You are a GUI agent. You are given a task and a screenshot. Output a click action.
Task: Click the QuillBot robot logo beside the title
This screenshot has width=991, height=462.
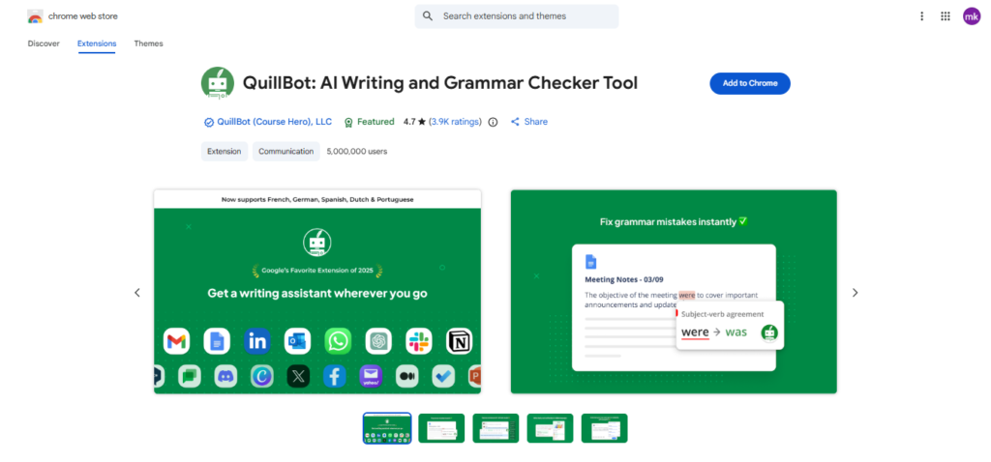pyautogui.click(x=218, y=83)
